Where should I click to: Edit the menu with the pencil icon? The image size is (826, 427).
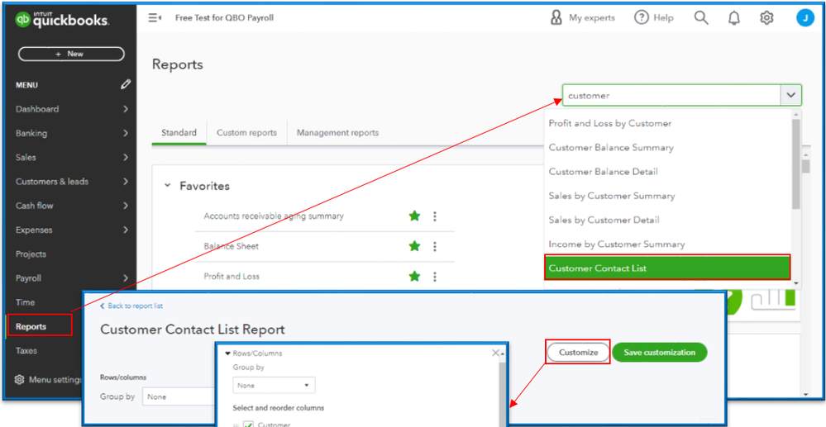126,84
